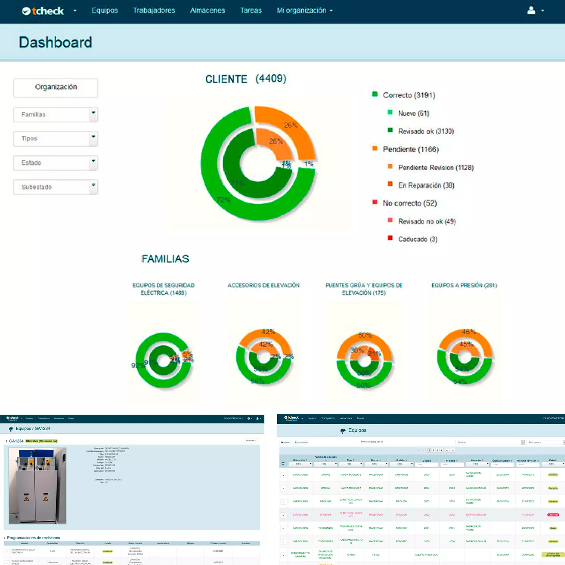Click the last-page pagination arrow icon
This screenshot has height=565, width=565.
(x=453, y=450)
